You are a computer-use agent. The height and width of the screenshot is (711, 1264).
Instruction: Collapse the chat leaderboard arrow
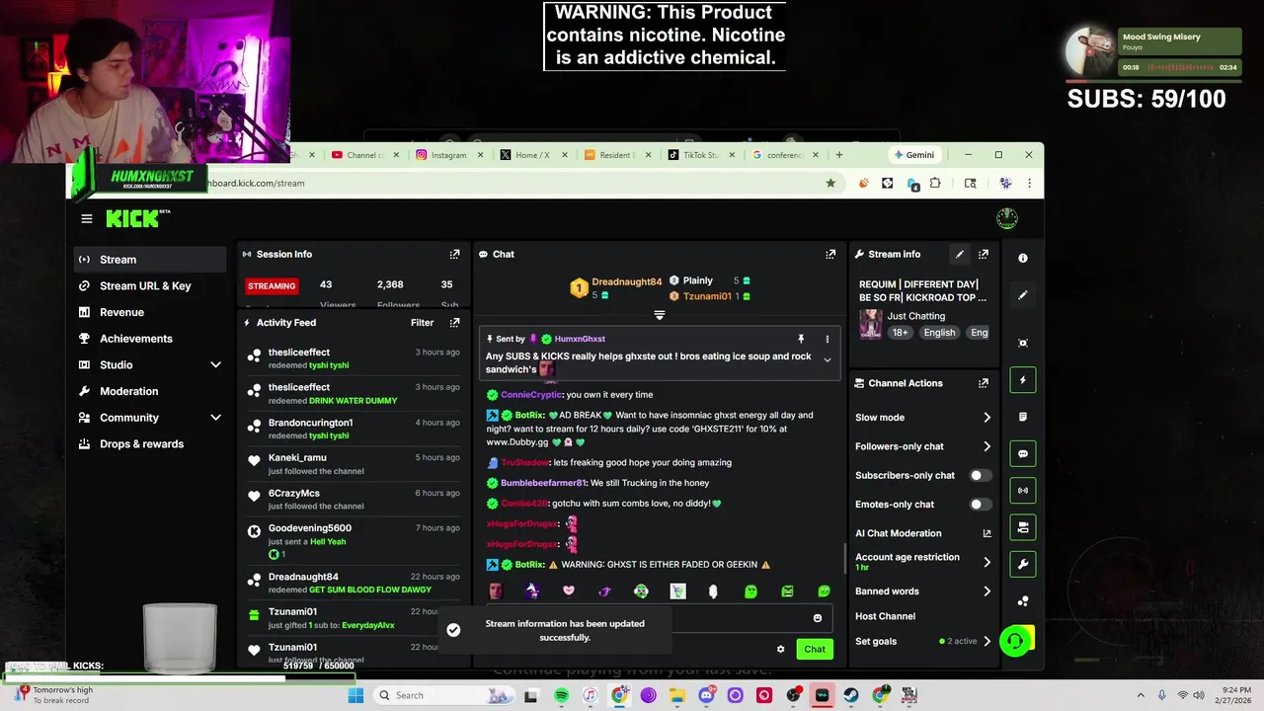pyautogui.click(x=660, y=315)
